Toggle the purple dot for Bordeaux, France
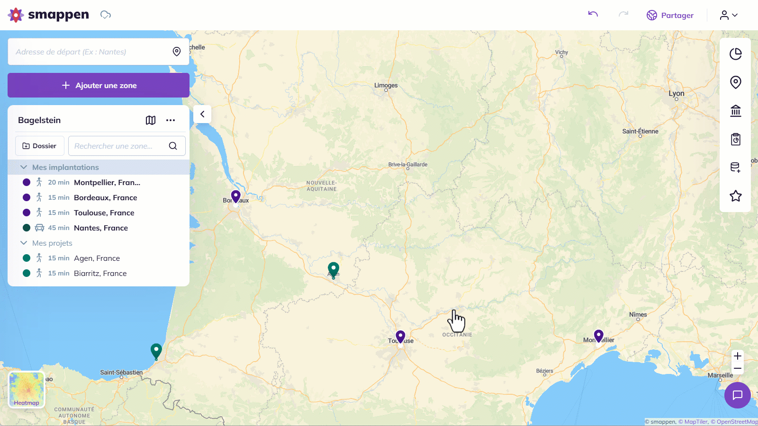The height and width of the screenshot is (426, 758). point(27,197)
